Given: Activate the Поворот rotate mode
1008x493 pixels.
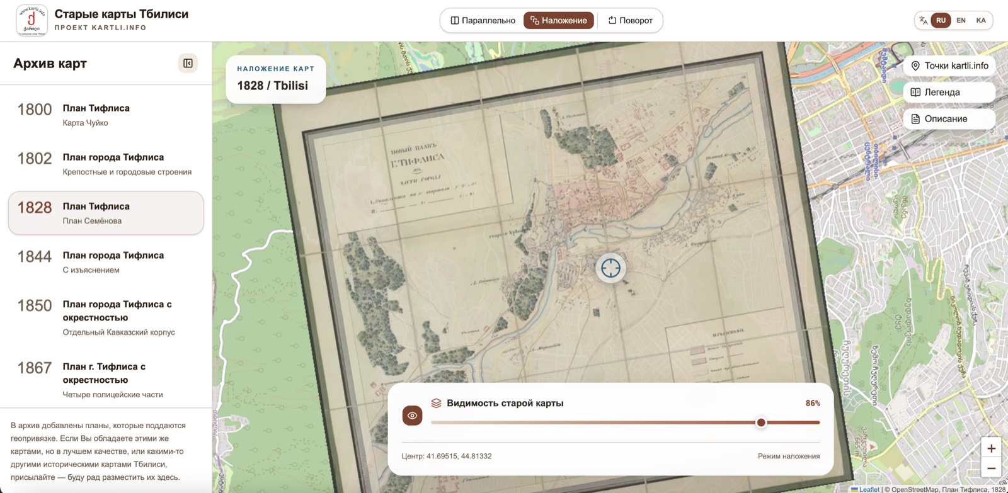Looking at the screenshot, I should [x=630, y=20].
